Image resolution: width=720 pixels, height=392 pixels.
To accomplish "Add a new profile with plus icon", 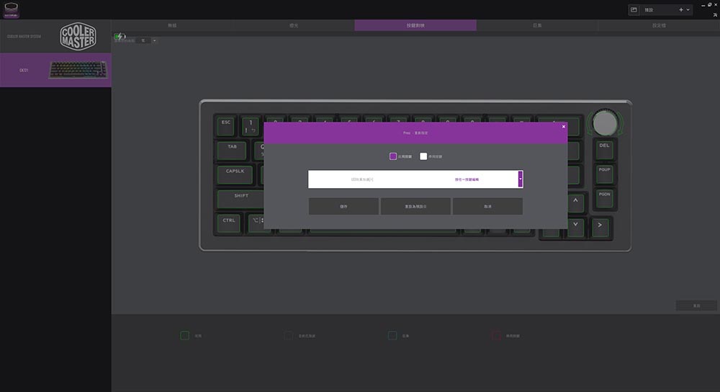I will pos(681,9).
